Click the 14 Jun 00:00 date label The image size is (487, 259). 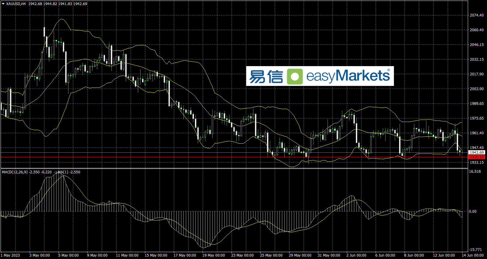pos(473,255)
